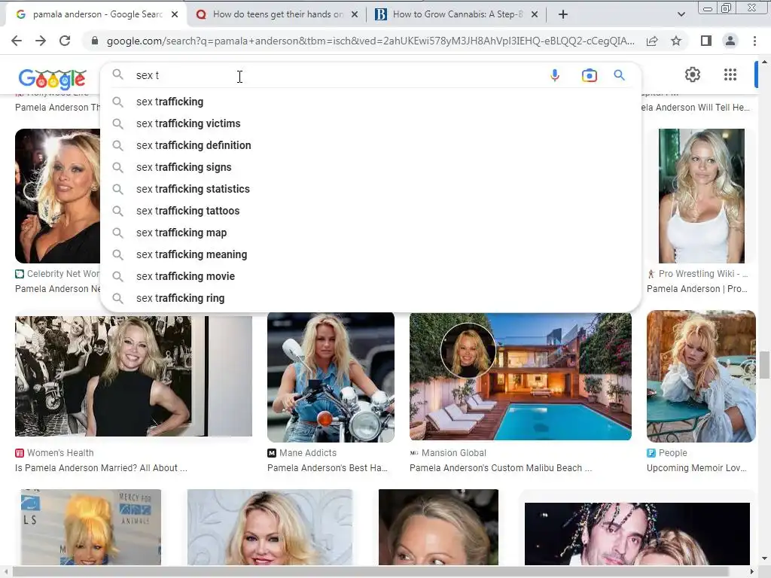Open the Mercy for Animals image thumbnail
771x578 pixels.
(x=90, y=527)
